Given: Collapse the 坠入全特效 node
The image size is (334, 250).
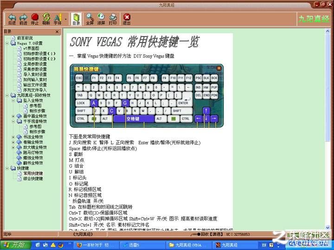Looking at the screenshot, I should (x=13, y=100).
